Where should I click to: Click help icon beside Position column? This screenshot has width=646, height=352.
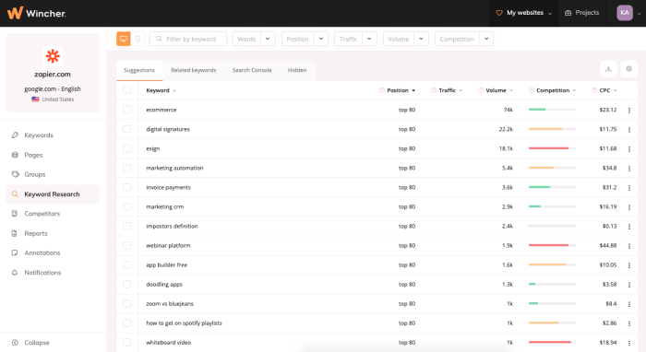point(381,90)
